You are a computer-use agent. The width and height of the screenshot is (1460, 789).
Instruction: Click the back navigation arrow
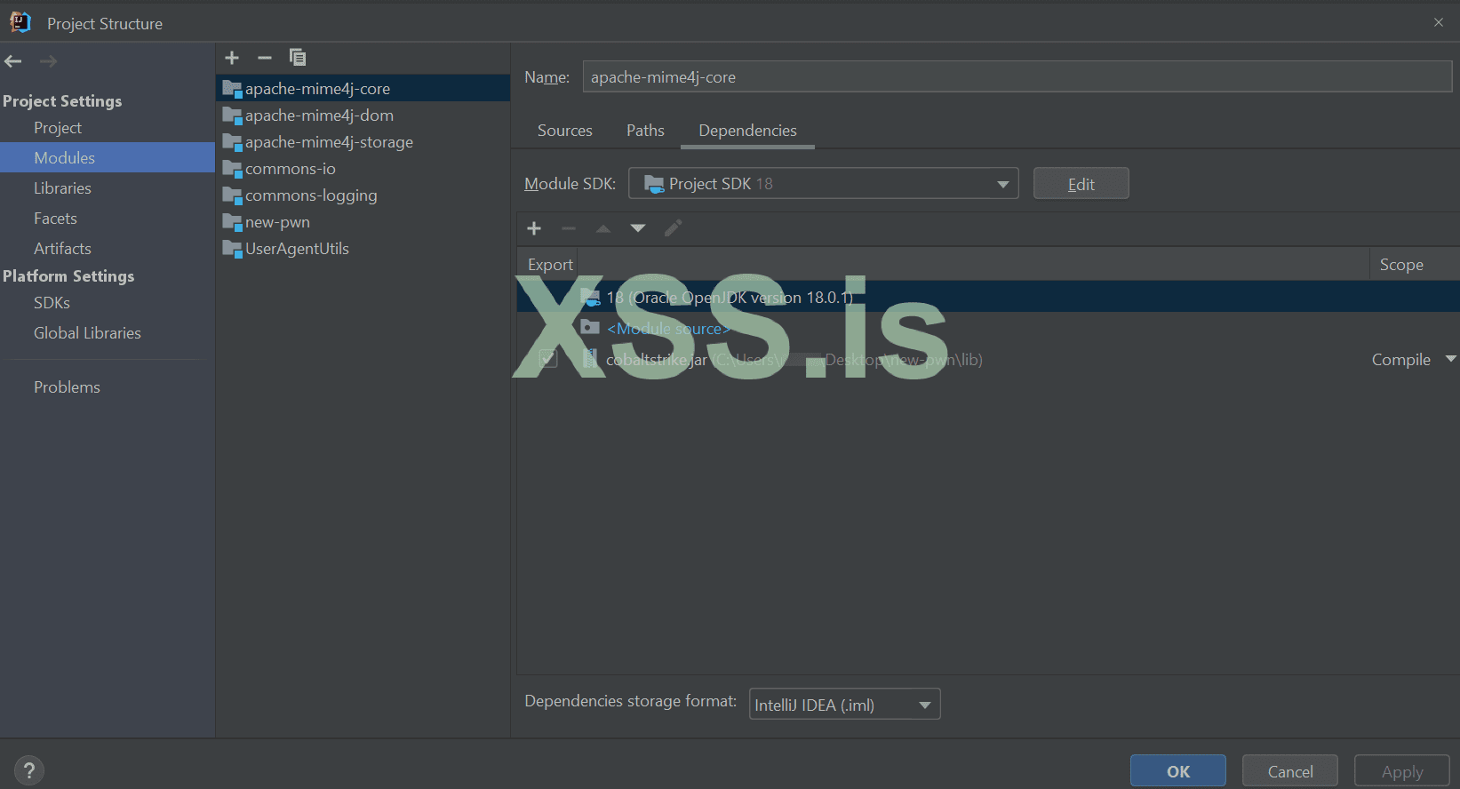[13, 61]
